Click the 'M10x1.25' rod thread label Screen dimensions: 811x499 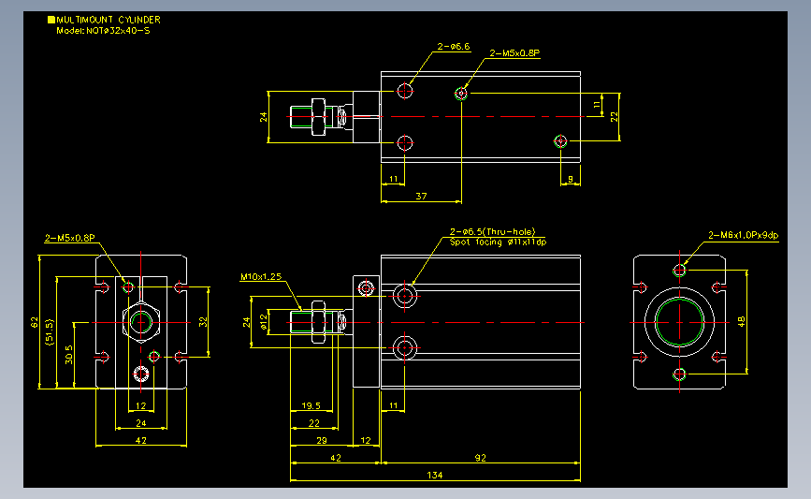[261, 277]
